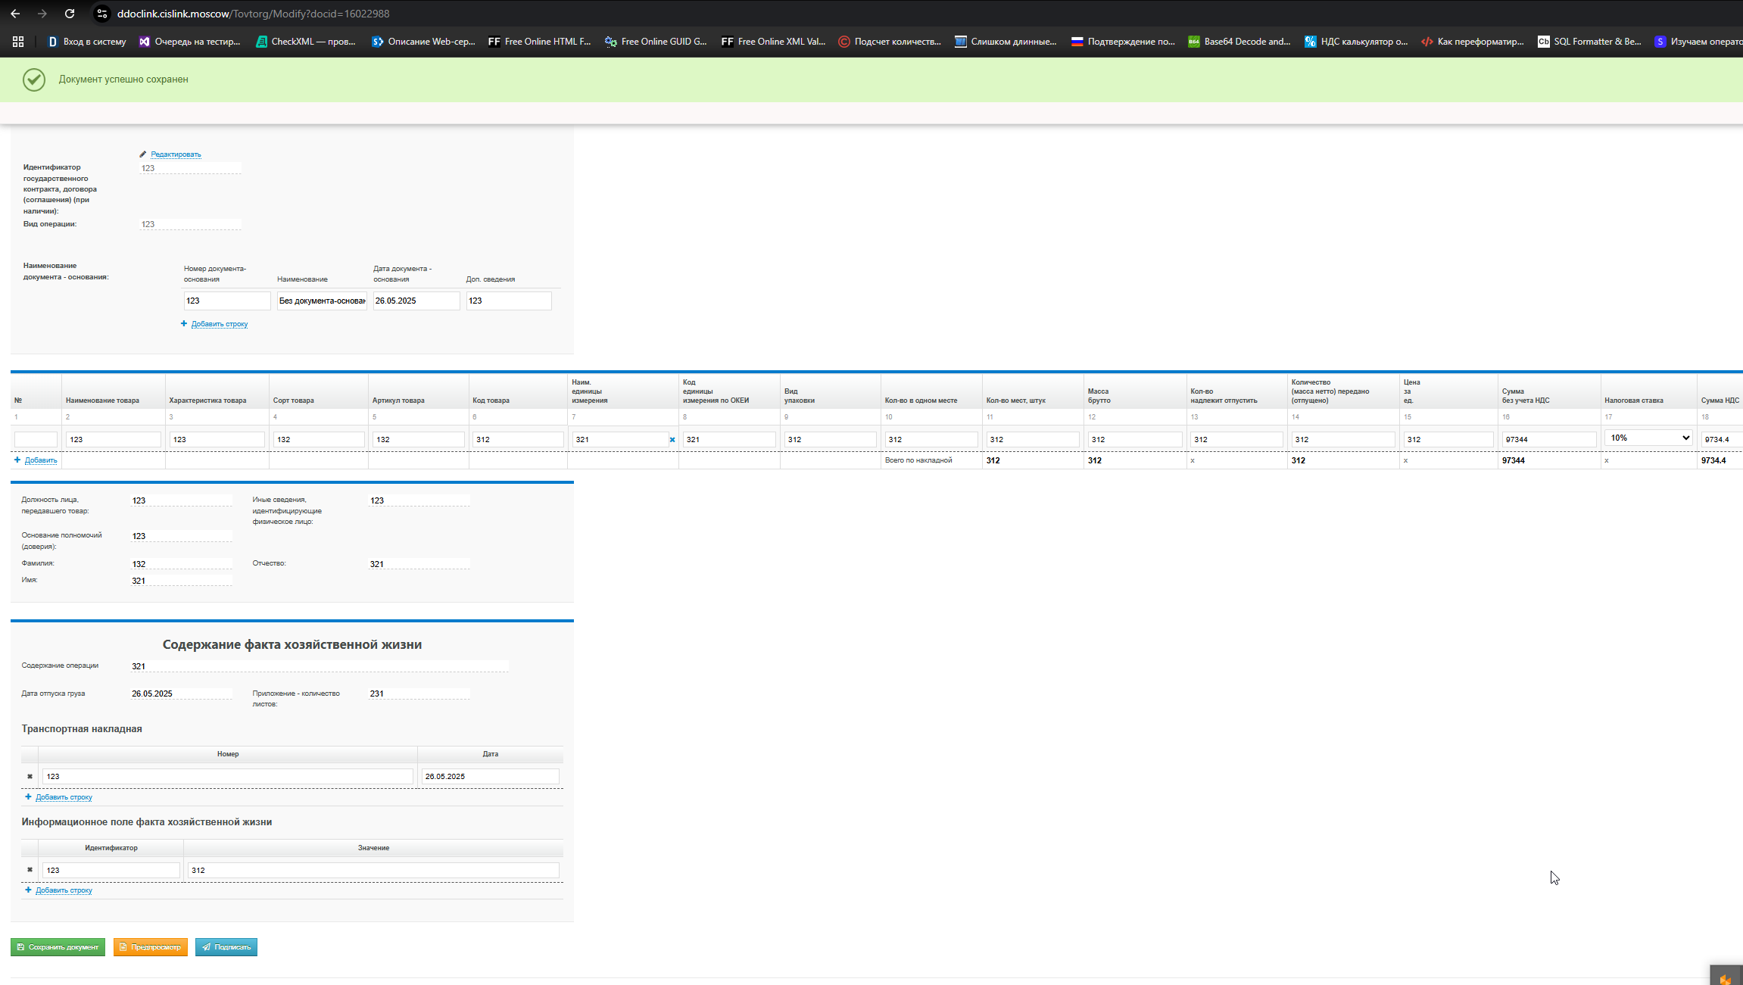Focus 'Содержание операции' field
The width and height of the screenshot is (1743, 985).
pos(319,666)
